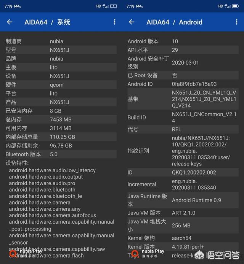244x264 pixels.
Task: Select the 制造商 row showing nubia
Action: pyautogui.click(x=61, y=41)
